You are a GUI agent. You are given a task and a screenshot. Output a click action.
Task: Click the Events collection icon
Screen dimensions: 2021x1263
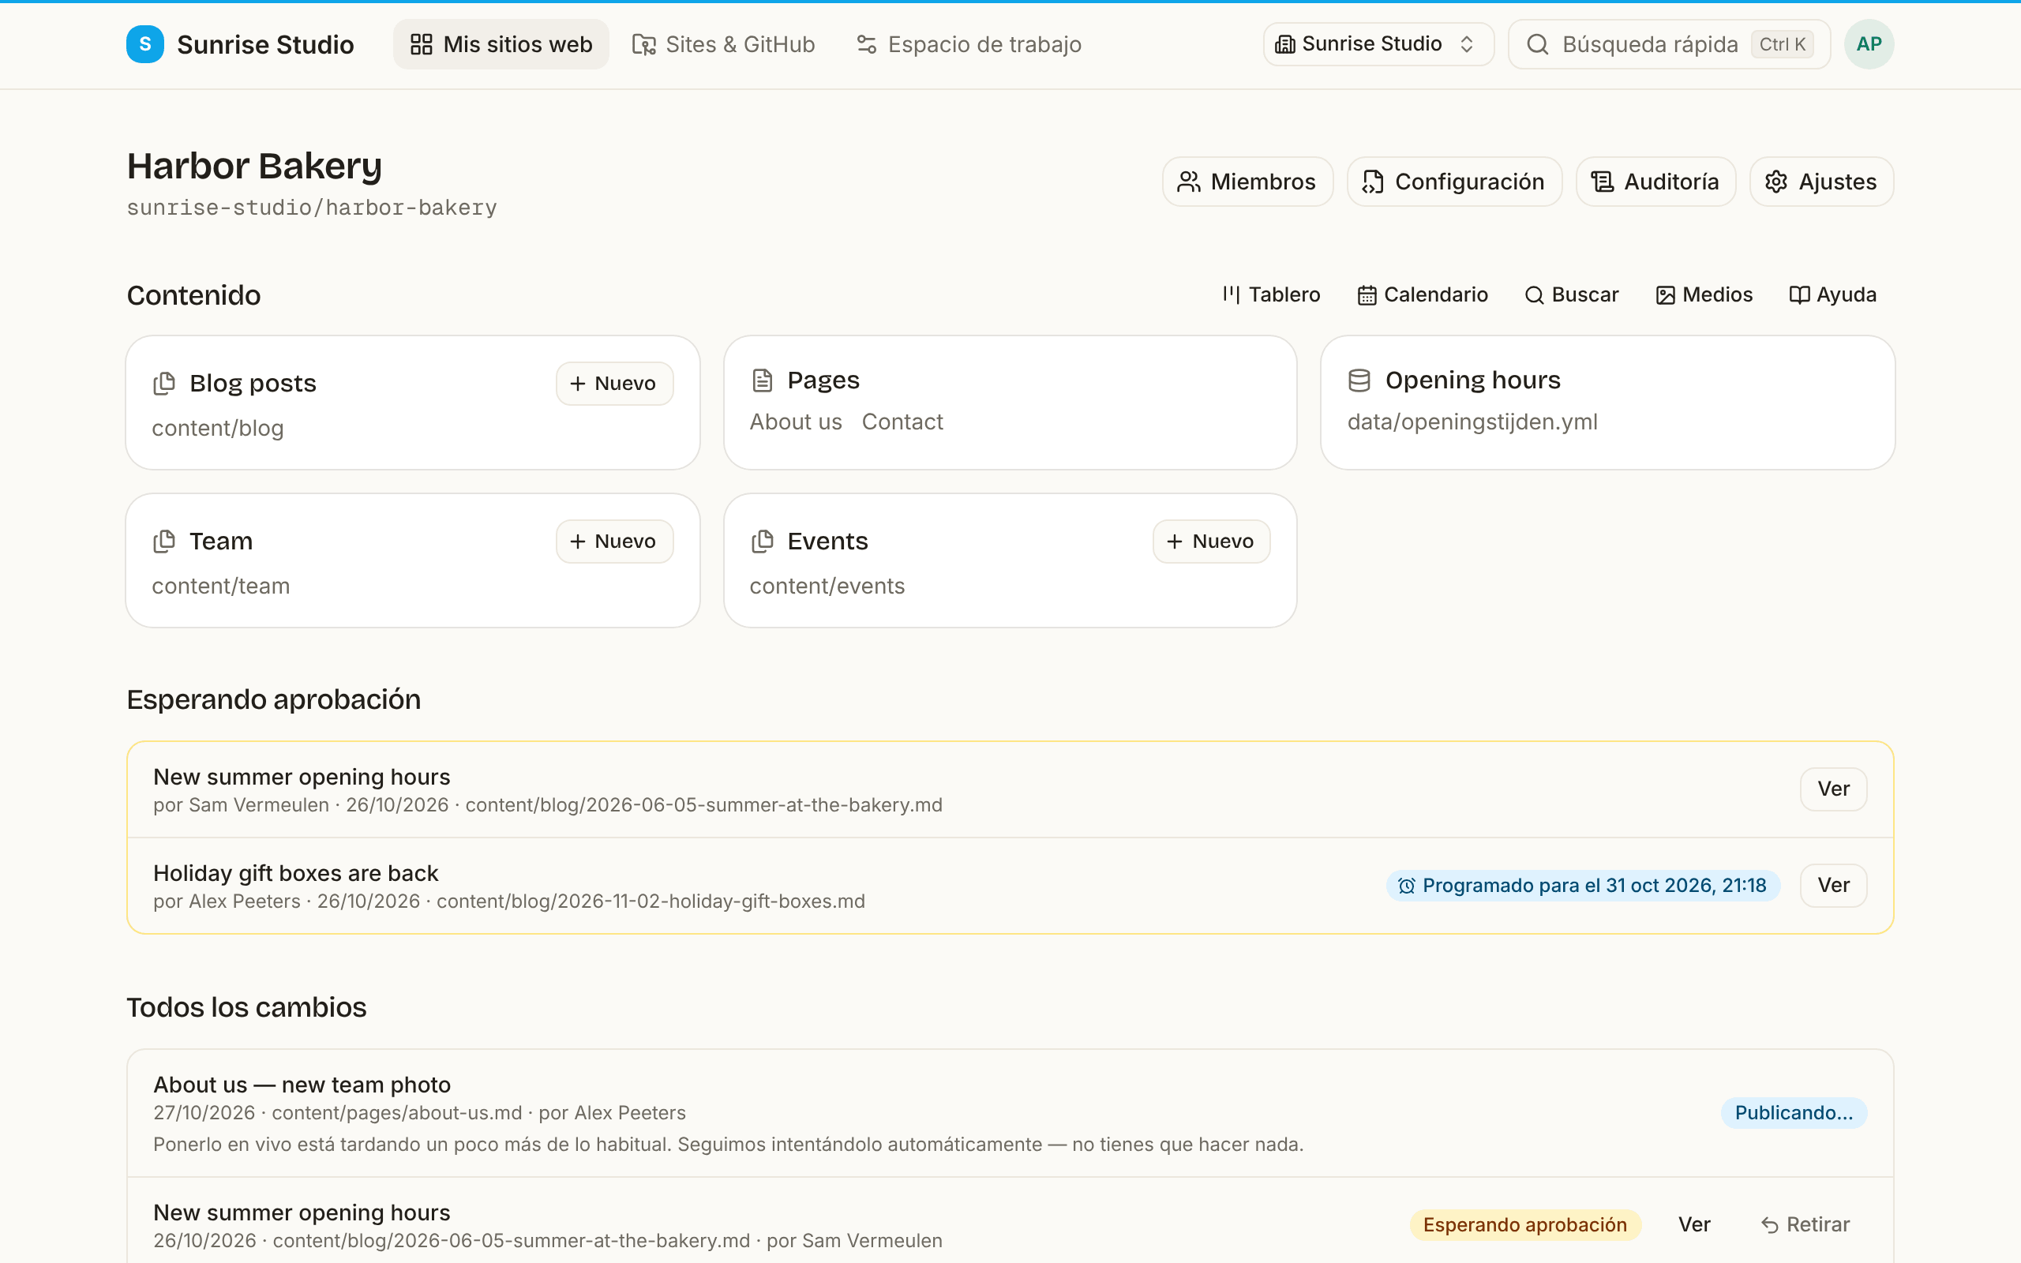pos(762,542)
